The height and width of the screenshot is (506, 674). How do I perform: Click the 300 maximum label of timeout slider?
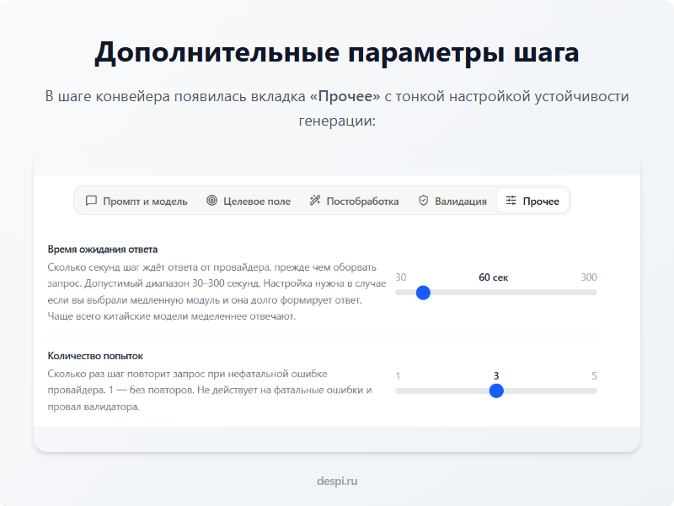click(589, 277)
